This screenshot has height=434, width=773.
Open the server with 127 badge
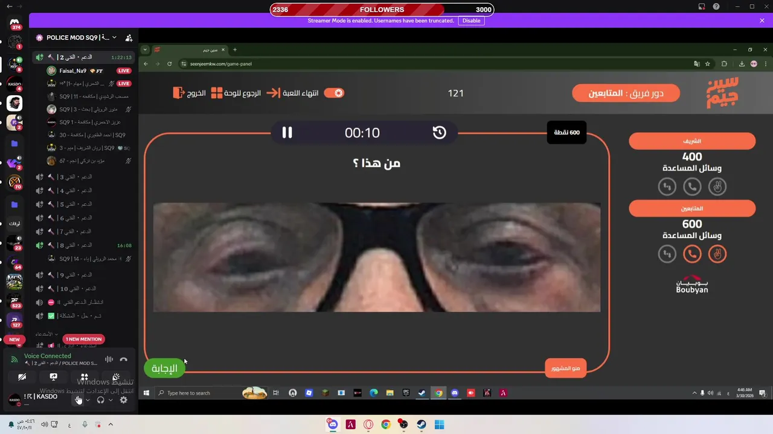pos(14,319)
